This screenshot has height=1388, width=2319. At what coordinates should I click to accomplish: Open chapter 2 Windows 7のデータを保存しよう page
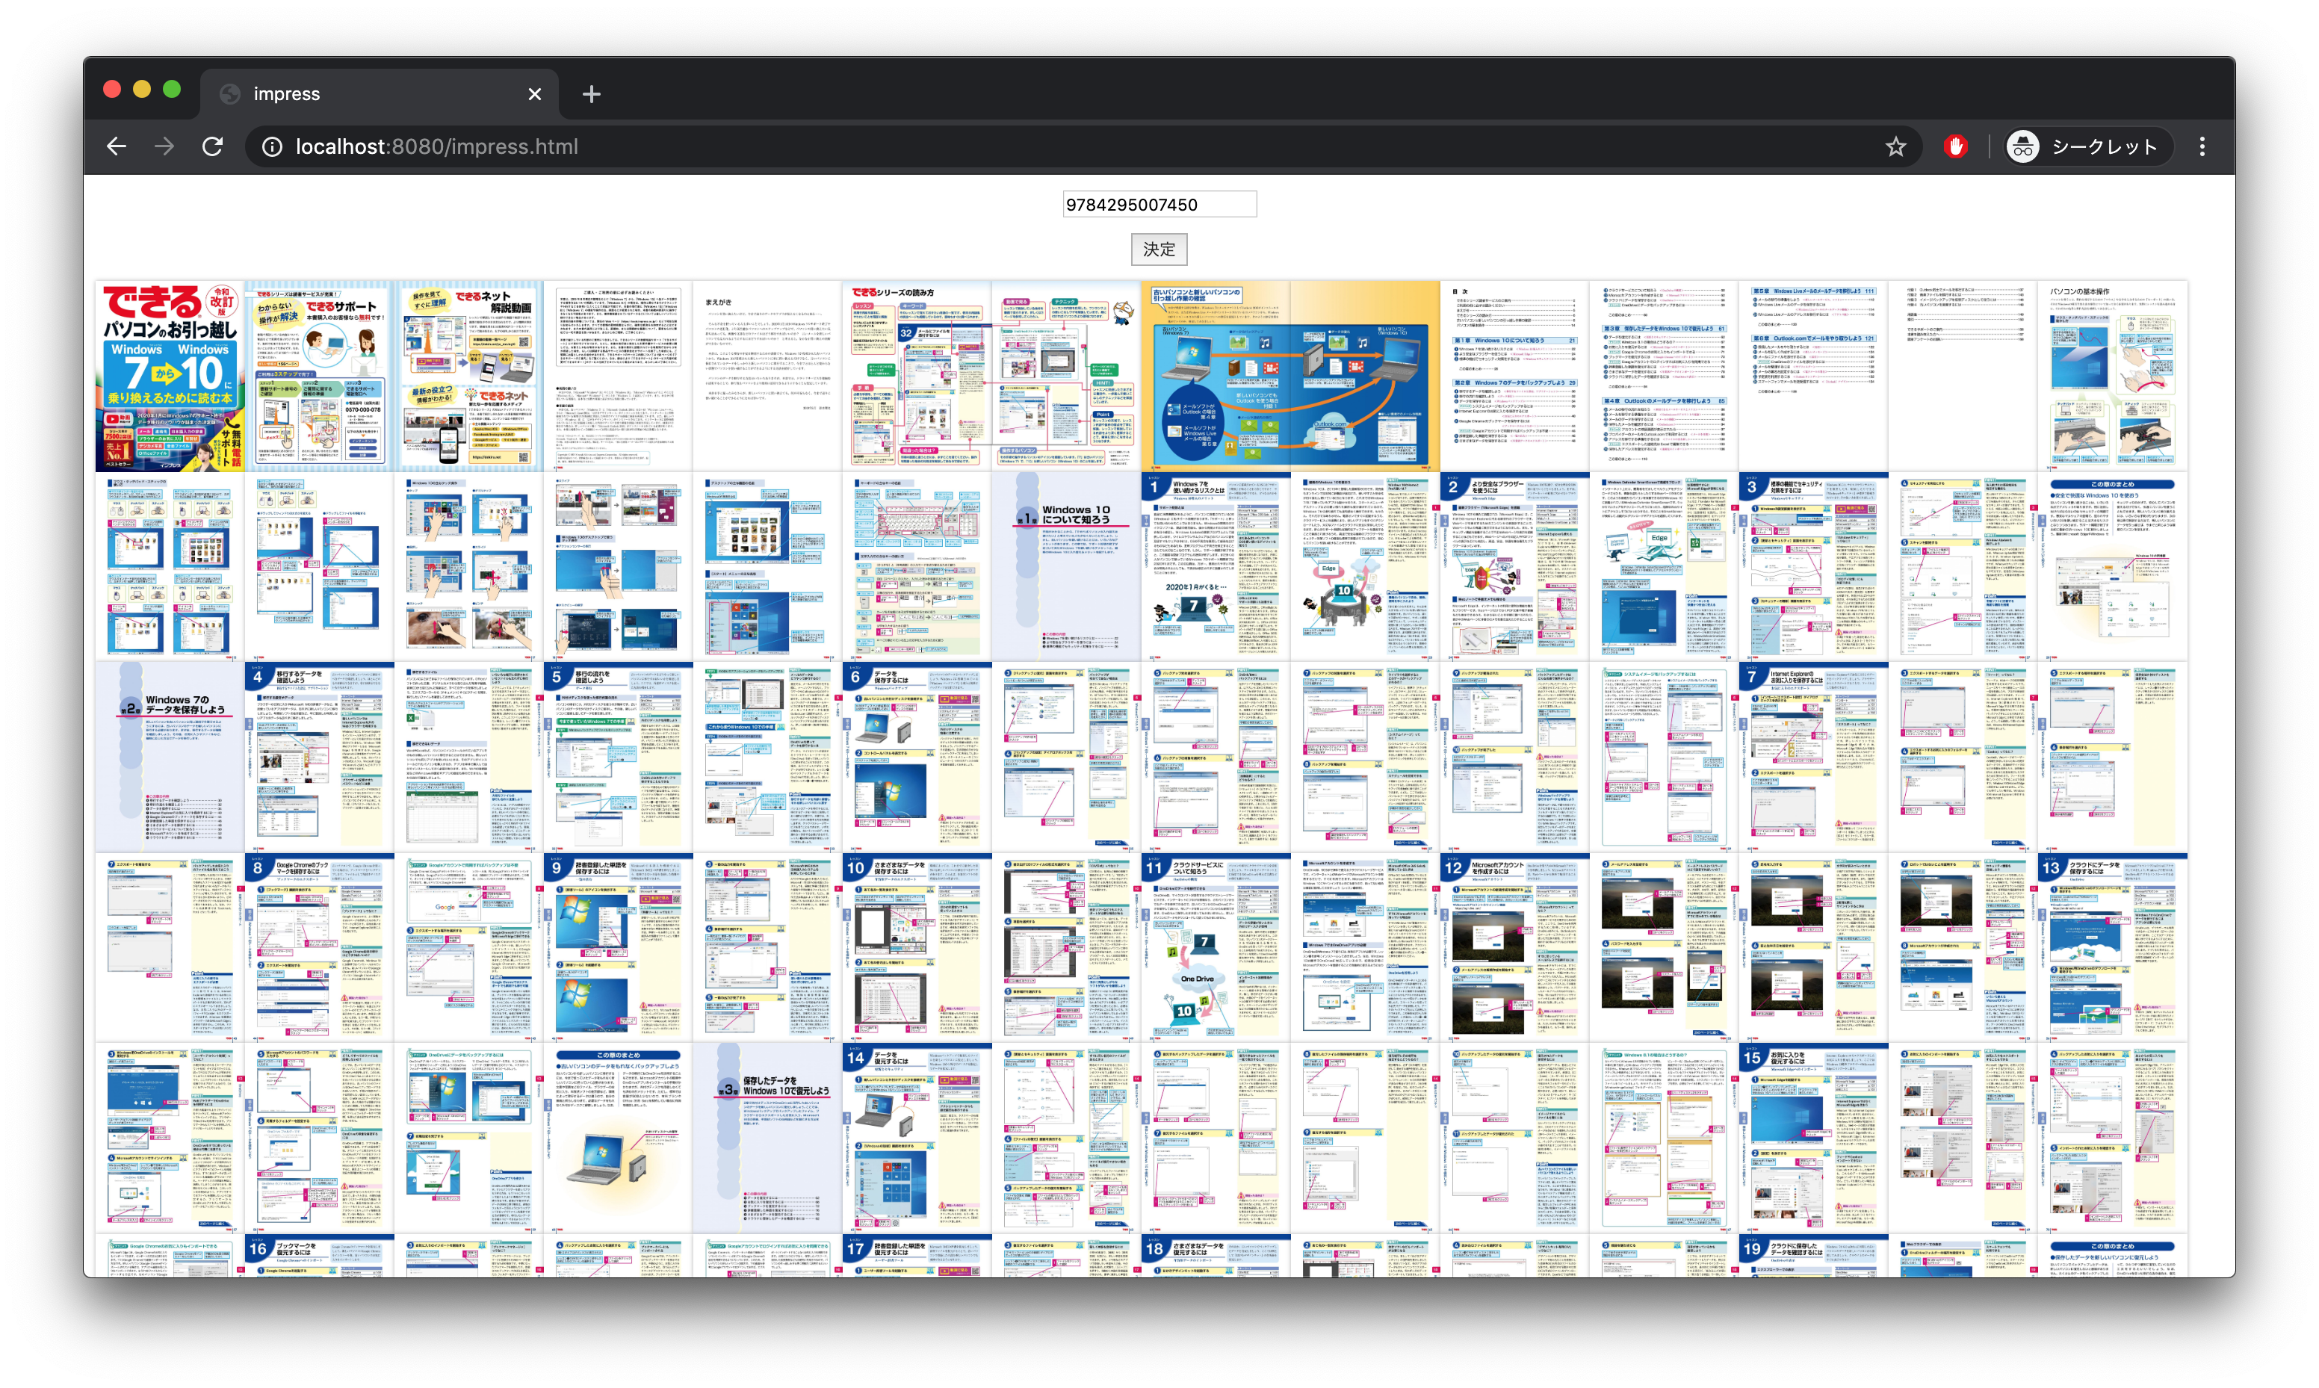(170, 757)
